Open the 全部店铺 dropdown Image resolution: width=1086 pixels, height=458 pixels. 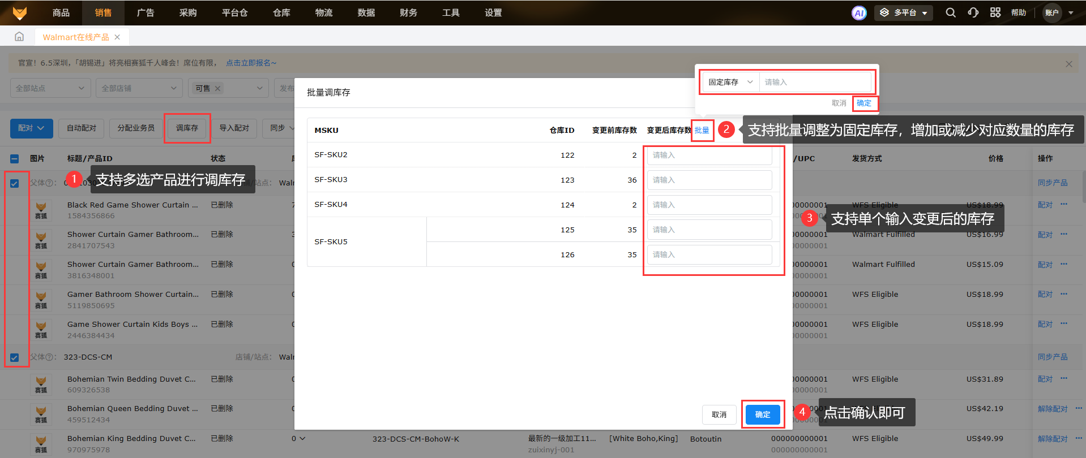[x=139, y=88]
